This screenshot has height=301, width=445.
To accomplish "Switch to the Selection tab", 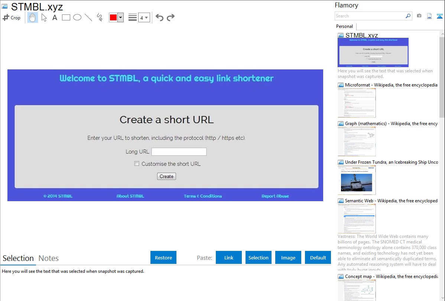I will [x=18, y=258].
